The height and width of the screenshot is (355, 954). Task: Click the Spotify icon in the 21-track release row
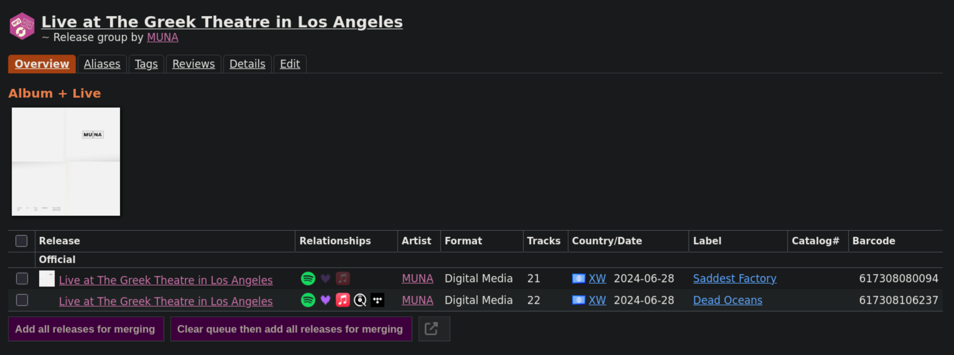click(308, 278)
